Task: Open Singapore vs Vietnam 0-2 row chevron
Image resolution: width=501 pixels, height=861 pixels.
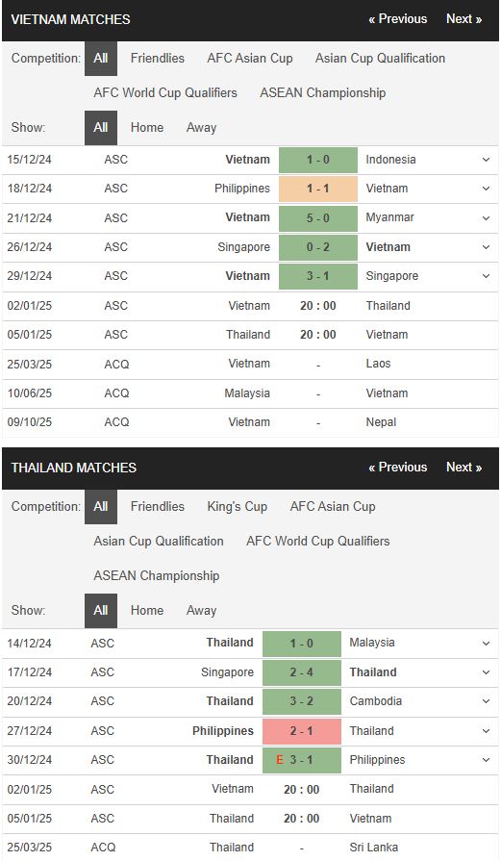Action: (x=486, y=247)
